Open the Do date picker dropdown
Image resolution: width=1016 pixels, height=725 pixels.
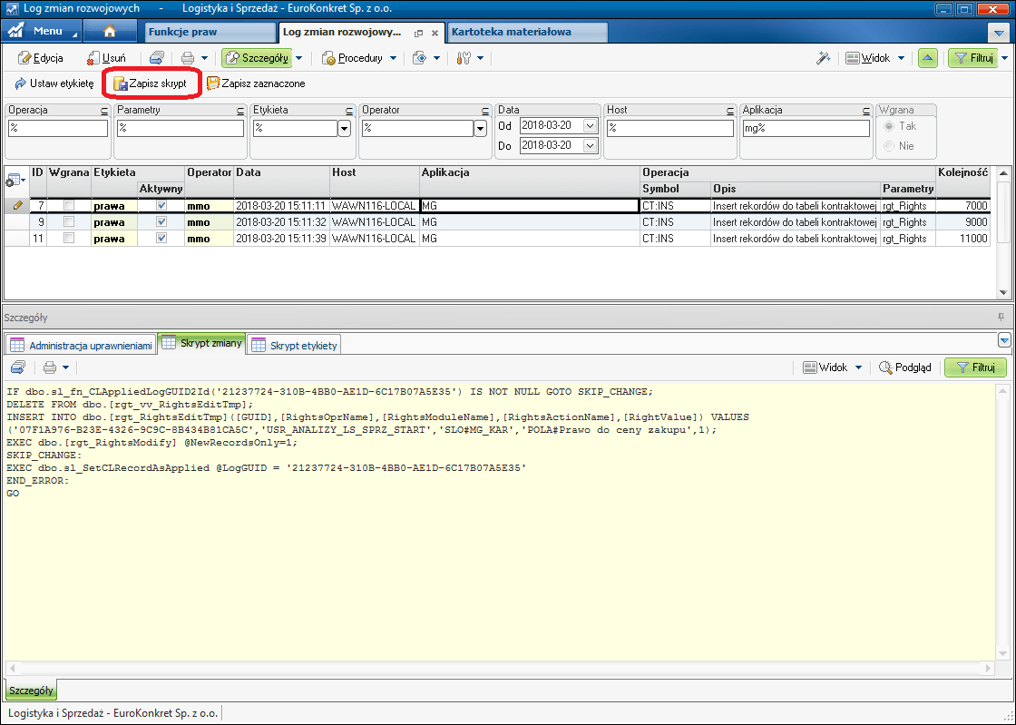pos(590,146)
